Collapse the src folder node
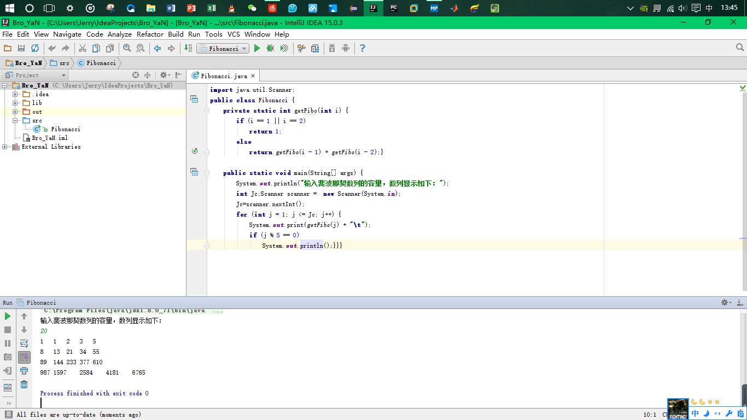The height and width of the screenshot is (420, 747). 15,120
